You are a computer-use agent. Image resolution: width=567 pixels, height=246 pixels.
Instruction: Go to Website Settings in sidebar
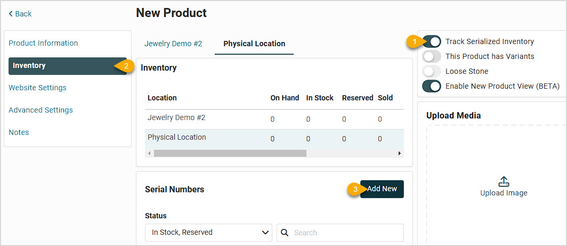point(37,88)
